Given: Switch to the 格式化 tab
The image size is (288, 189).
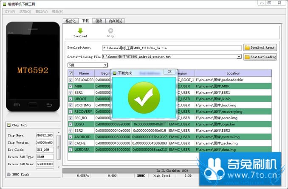Looking at the screenshot, I should (71, 21).
